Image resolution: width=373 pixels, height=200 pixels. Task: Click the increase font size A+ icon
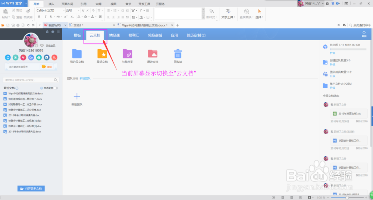point(83,10)
